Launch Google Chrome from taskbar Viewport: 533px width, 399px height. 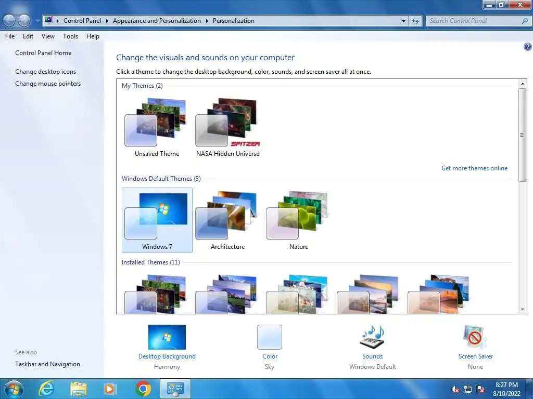click(x=143, y=389)
